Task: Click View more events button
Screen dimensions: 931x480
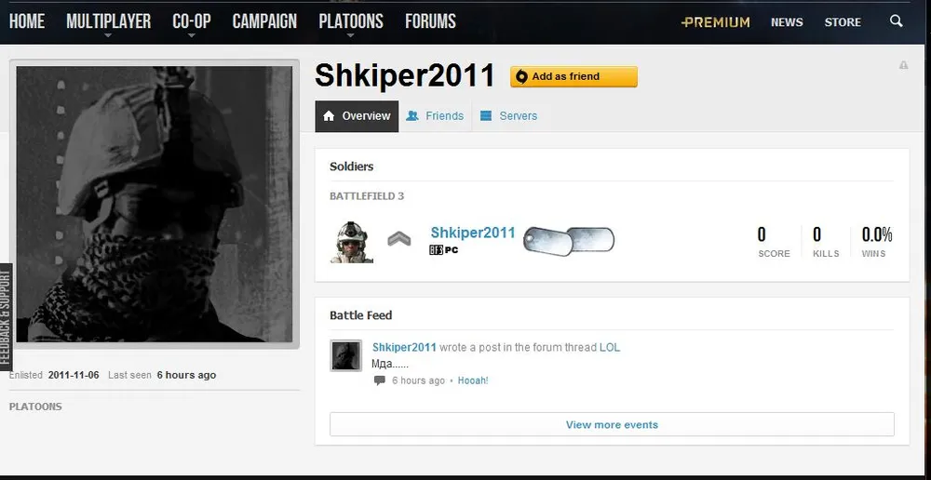Action: 612,425
